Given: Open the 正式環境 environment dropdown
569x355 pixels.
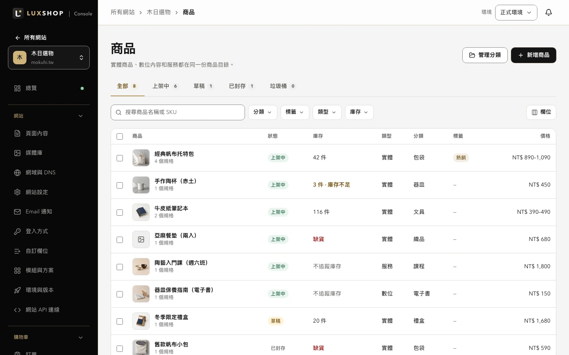Looking at the screenshot, I should [516, 13].
